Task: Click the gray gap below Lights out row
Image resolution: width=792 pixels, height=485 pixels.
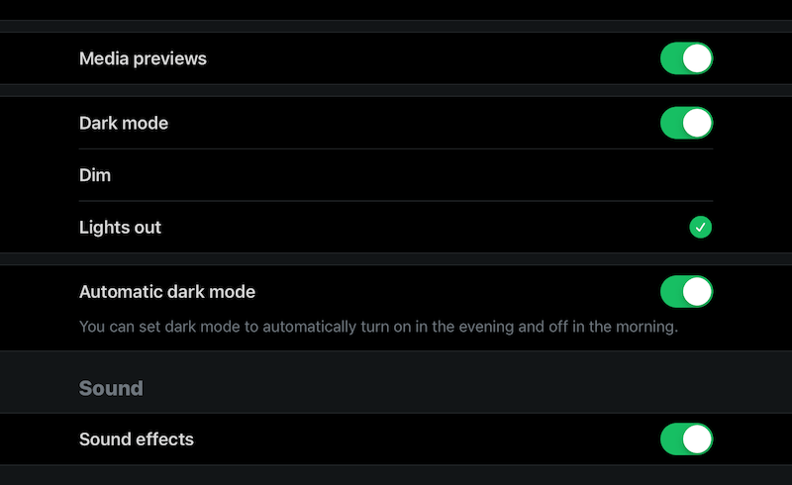Action: tap(396, 259)
